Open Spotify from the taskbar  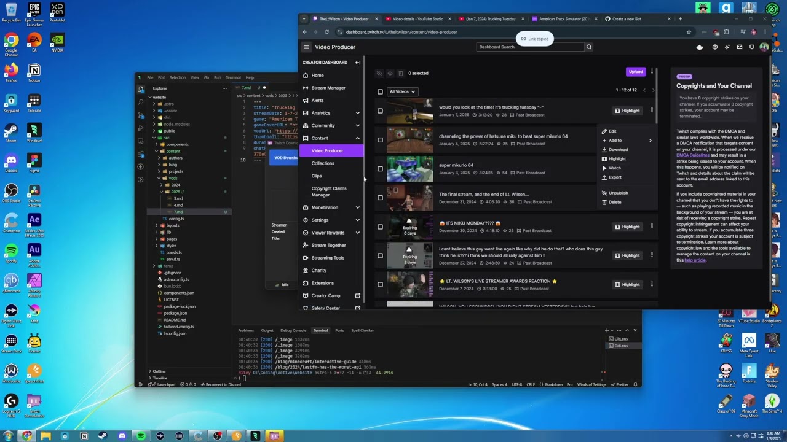tap(141, 436)
